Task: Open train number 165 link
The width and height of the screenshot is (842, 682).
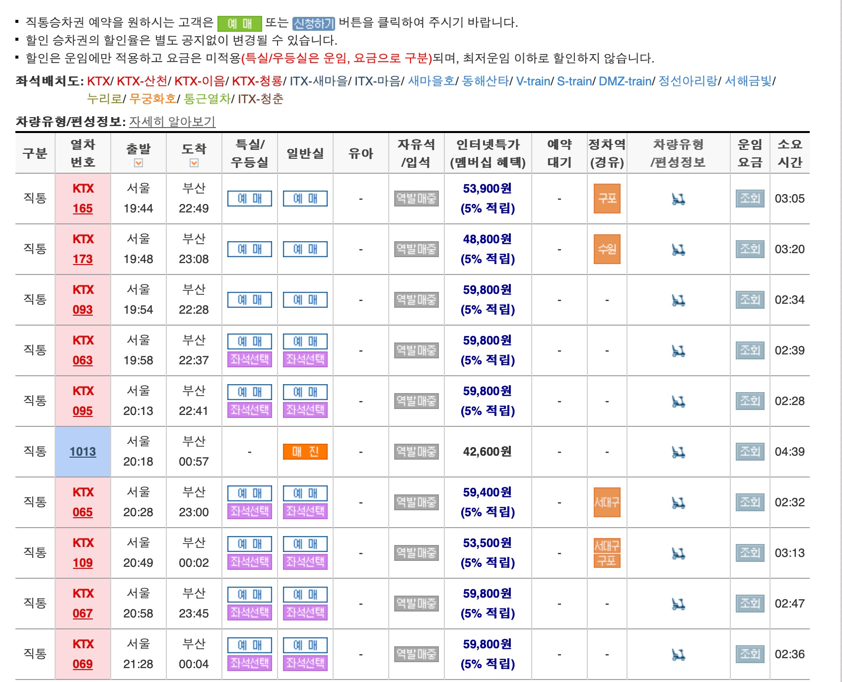Action: pyautogui.click(x=83, y=208)
